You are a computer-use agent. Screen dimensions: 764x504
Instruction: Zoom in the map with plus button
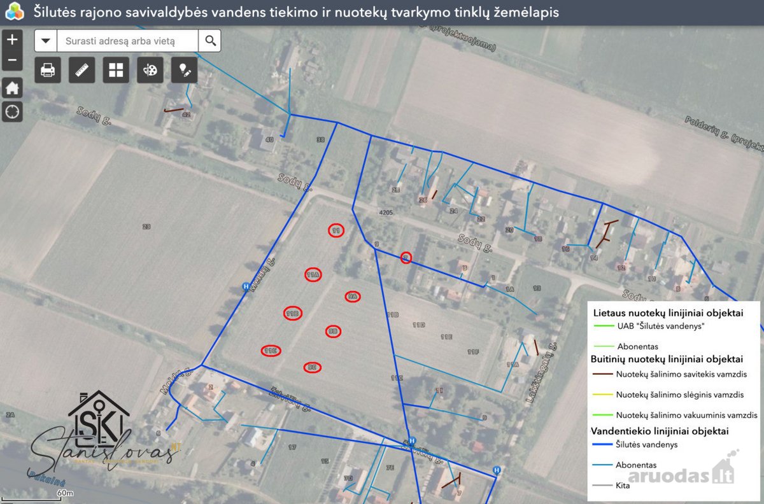[x=13, y=39]
